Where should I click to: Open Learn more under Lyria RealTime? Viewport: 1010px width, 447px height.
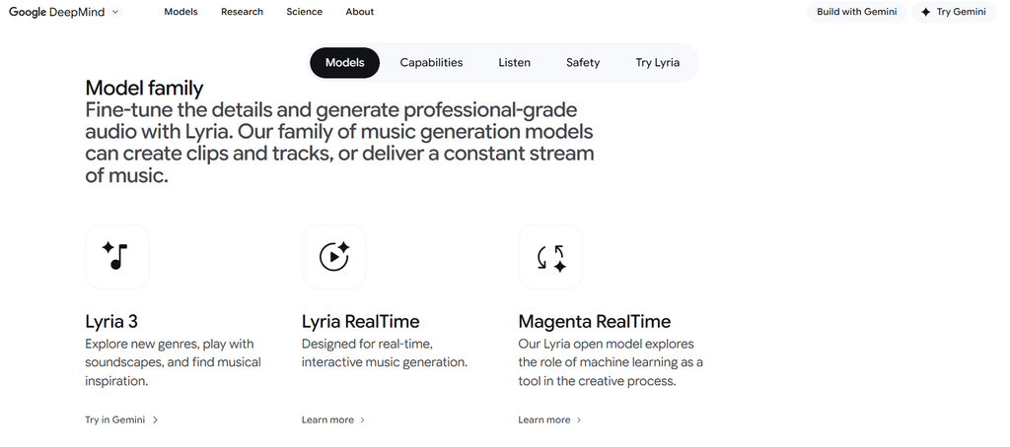[333, 420]
